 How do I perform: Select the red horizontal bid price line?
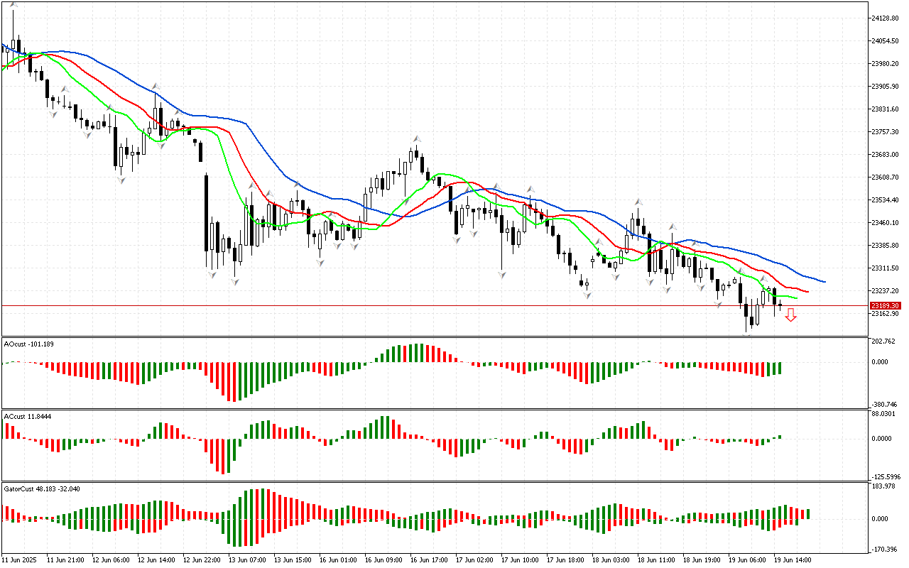pyautogui.click(x=426, y=306)
